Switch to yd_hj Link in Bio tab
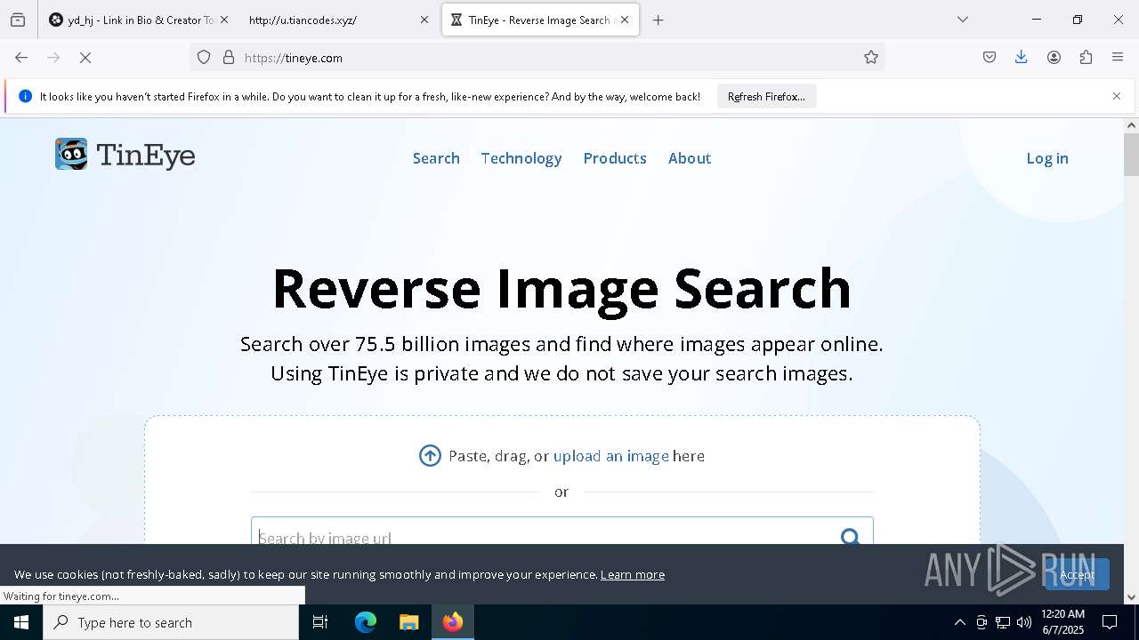 point(139,20)
